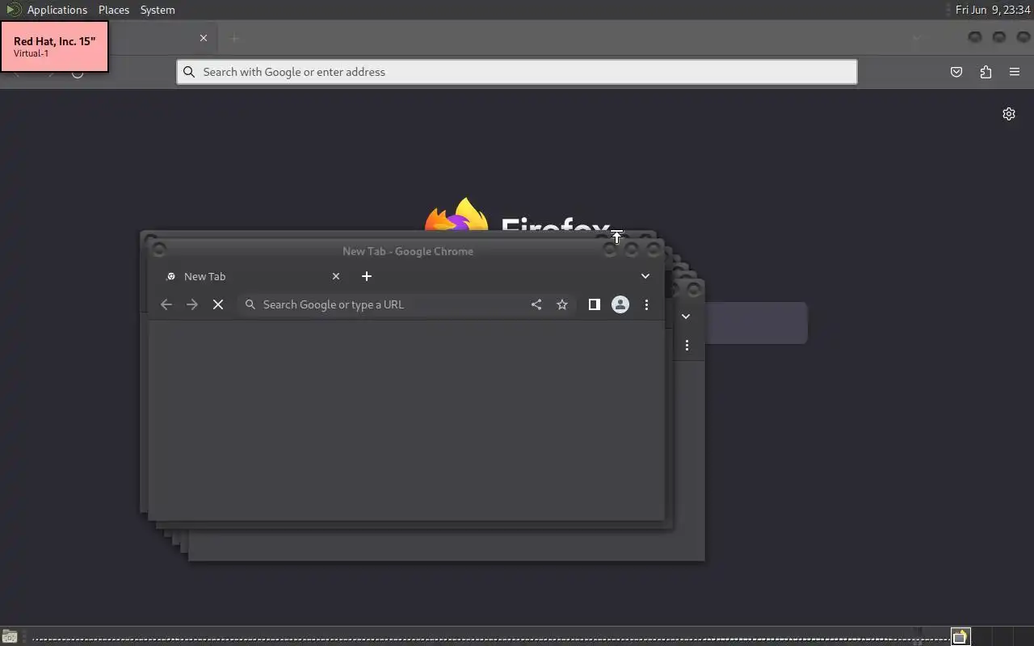Click the New Tab - Google Chrome title bar
1034x646 pixels.
[407, 251]
